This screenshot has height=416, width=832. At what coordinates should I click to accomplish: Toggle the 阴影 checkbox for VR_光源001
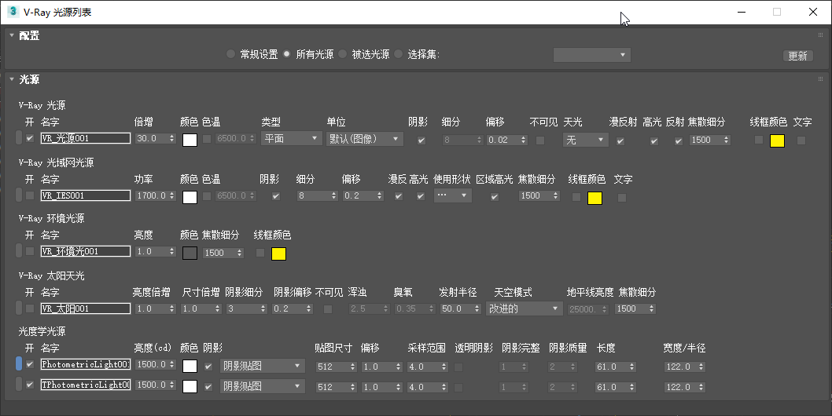tap(422, 140)
